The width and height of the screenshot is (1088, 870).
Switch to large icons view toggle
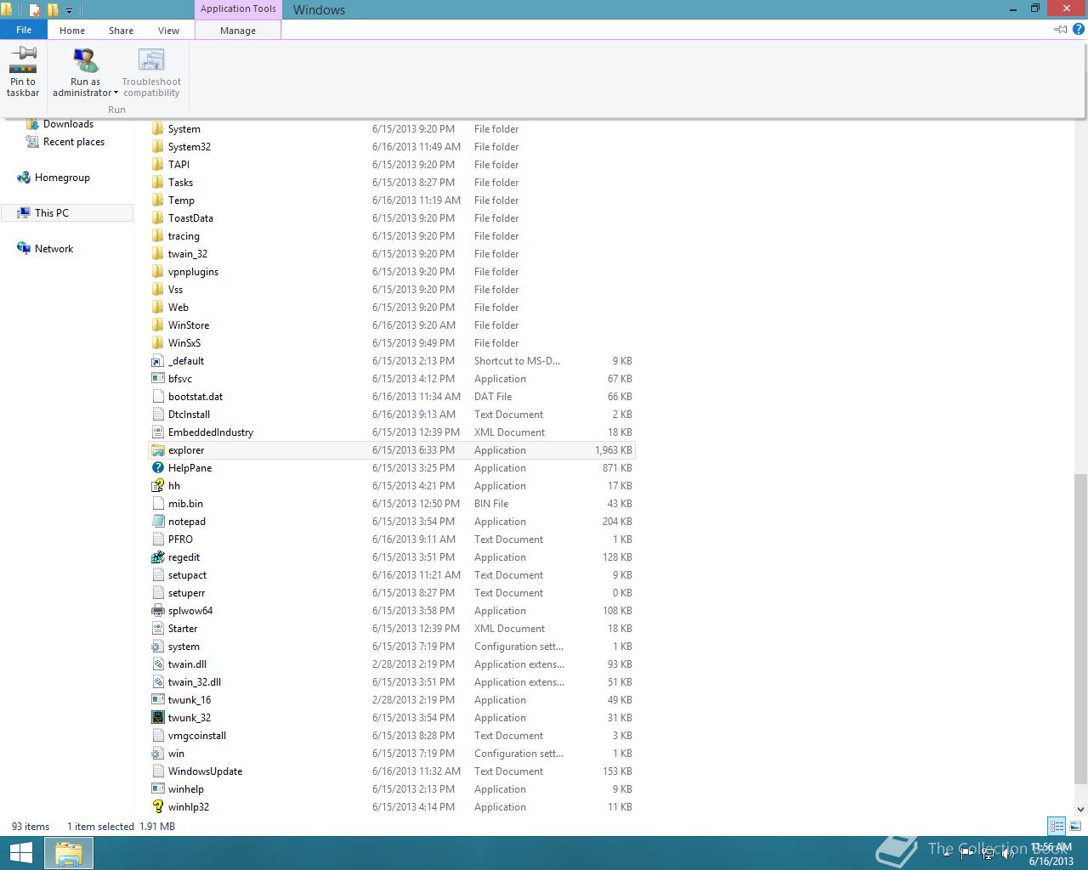(x=1075, y=826)
